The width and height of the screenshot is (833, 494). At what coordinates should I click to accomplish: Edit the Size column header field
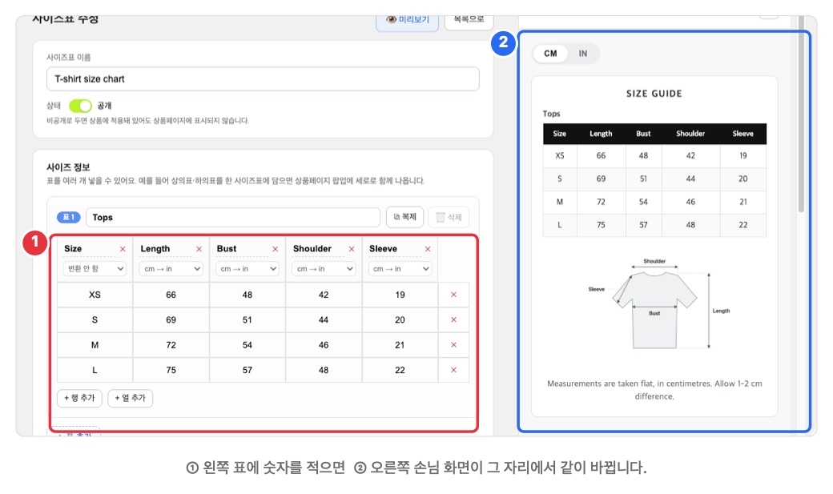click(x=89, y=248)
